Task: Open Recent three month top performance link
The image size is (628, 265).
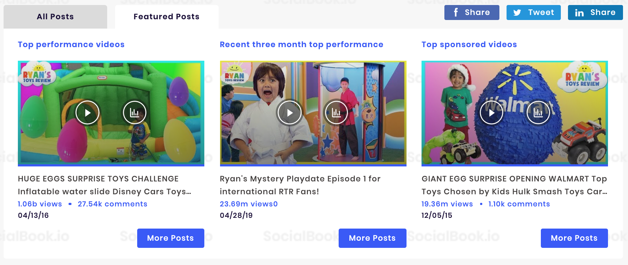Action: (x=301, y=45)
